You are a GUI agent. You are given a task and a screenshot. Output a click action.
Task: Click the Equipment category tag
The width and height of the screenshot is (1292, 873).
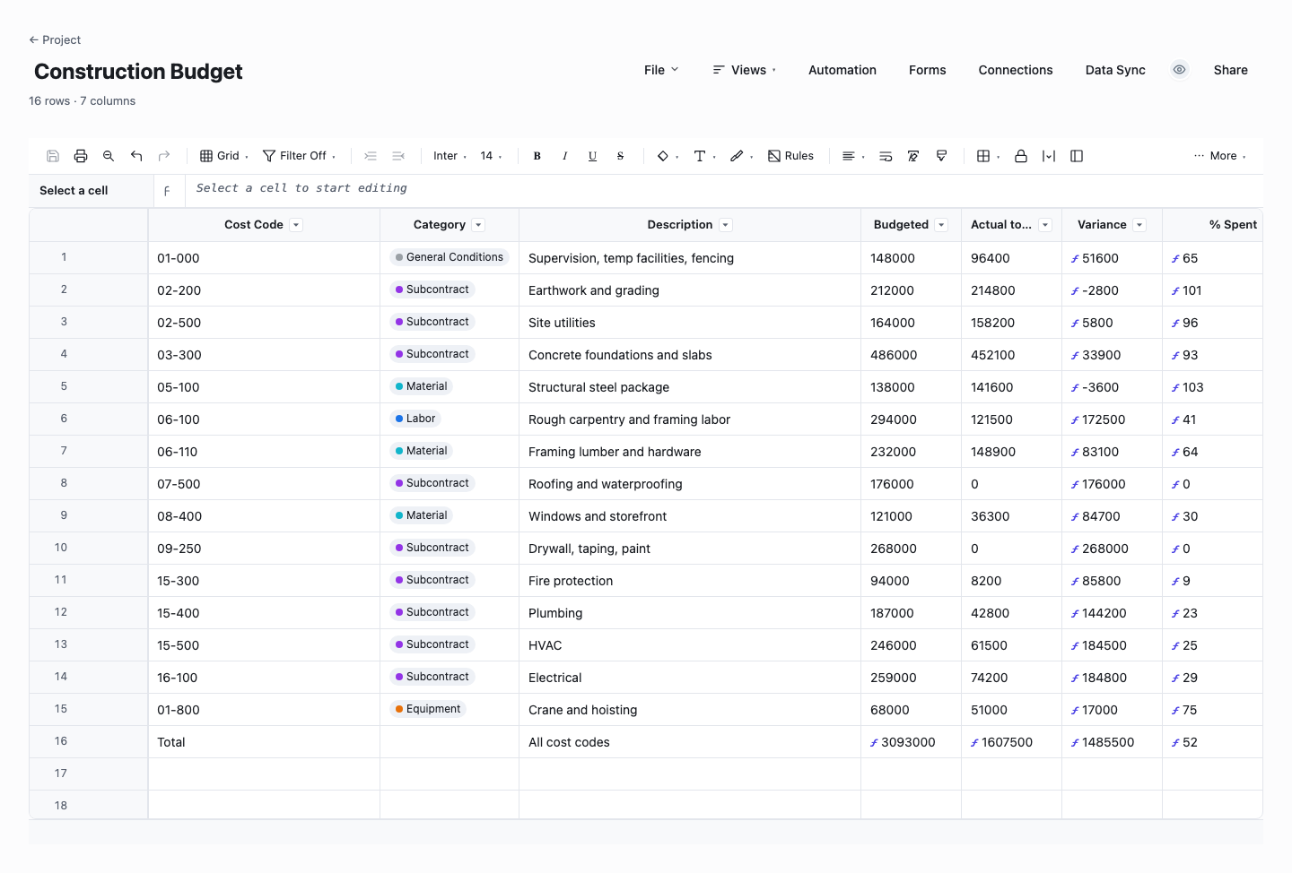click(x=428, y=709)
